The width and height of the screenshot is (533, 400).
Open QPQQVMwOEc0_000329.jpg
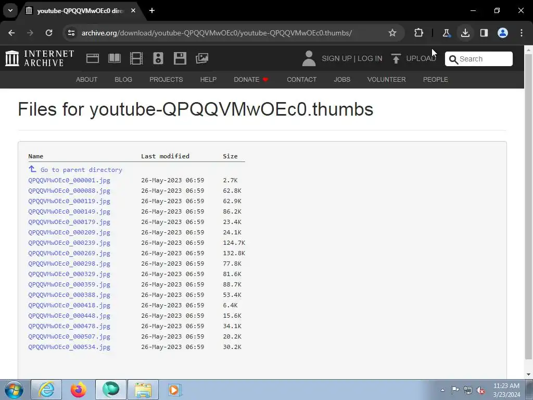tap(69, 274)
